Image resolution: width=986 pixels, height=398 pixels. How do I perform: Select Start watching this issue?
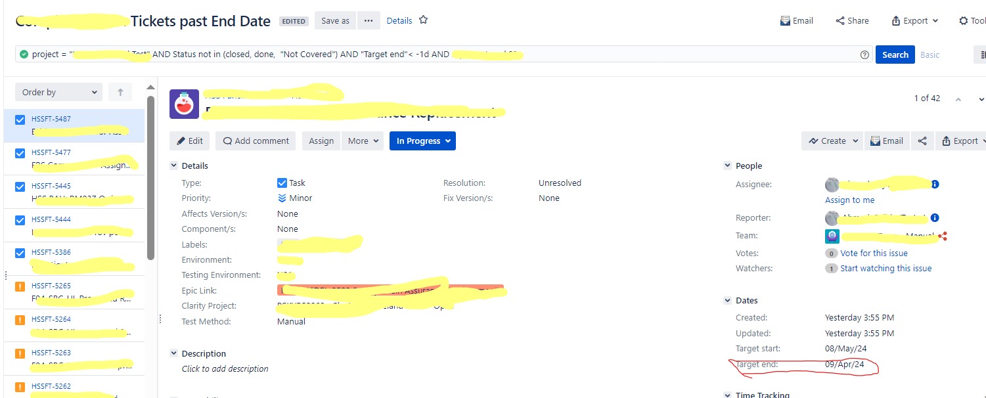[x=886, y=268]
